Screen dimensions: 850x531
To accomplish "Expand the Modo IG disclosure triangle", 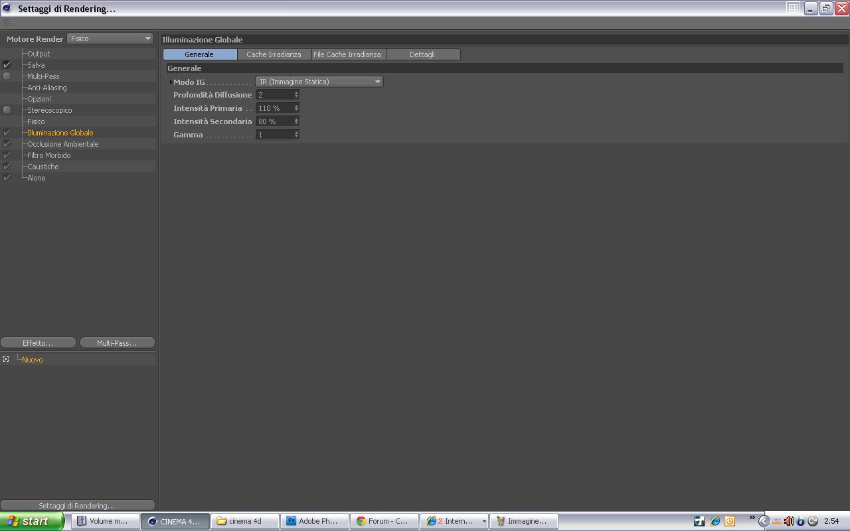I will pos(171,82).
